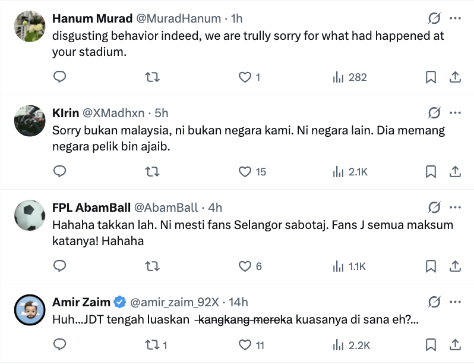This screenshot has width=474, height=364.
Task: Bookmark Klrin's tweet
Action: click(431, 172)
